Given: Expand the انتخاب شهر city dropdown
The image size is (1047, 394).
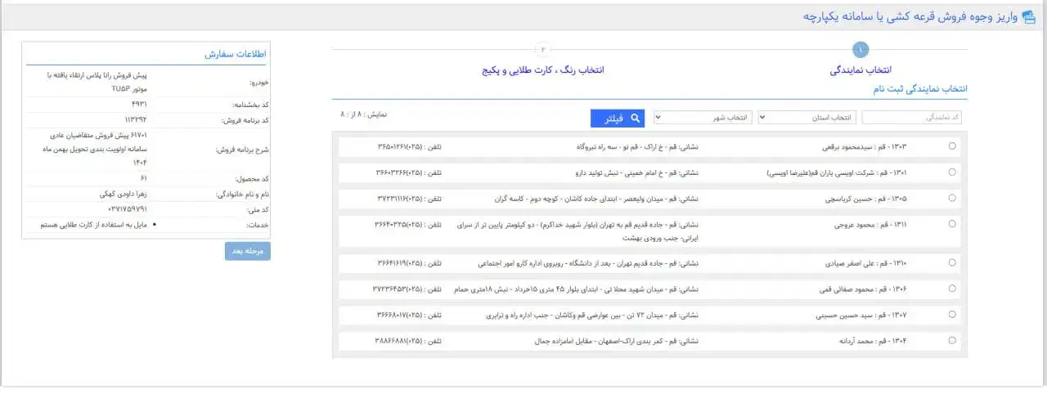Looking at the screenshot, I should click(702, 118).
